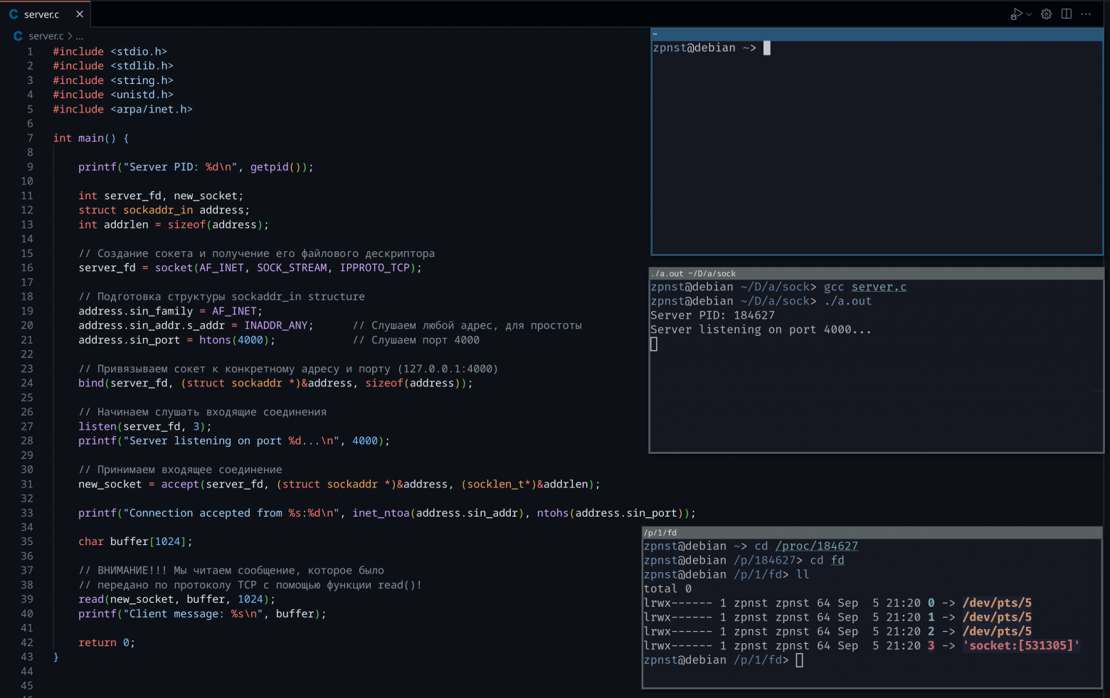1110x698 pixels.
Task: Open editor Settings via the gear icon
Action: click(x=1046, y=14)
